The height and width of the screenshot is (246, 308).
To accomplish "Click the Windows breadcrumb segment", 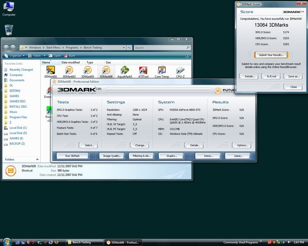I will (35, 47).
